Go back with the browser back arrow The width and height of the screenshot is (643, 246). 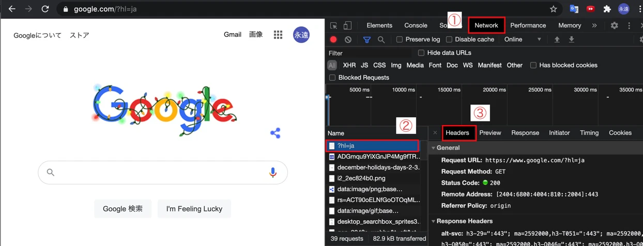(12, 9)
